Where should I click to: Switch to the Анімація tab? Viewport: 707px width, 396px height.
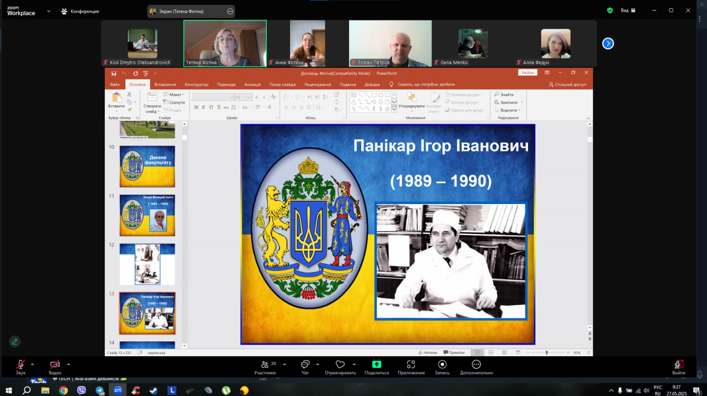(x=252, y=84)
